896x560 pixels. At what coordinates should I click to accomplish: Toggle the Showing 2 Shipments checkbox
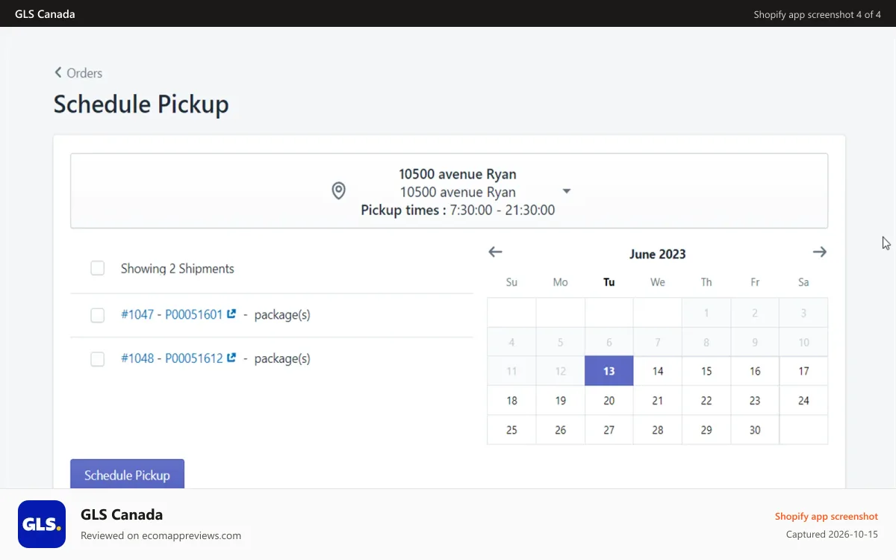click(98, 268)
